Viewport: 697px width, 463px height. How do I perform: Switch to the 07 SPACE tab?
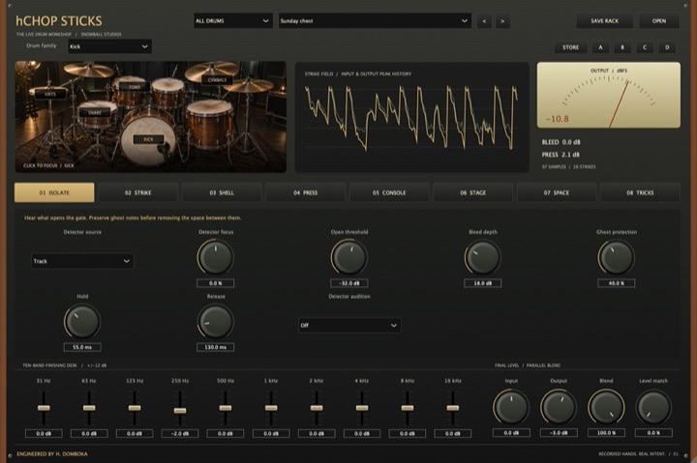557,192
